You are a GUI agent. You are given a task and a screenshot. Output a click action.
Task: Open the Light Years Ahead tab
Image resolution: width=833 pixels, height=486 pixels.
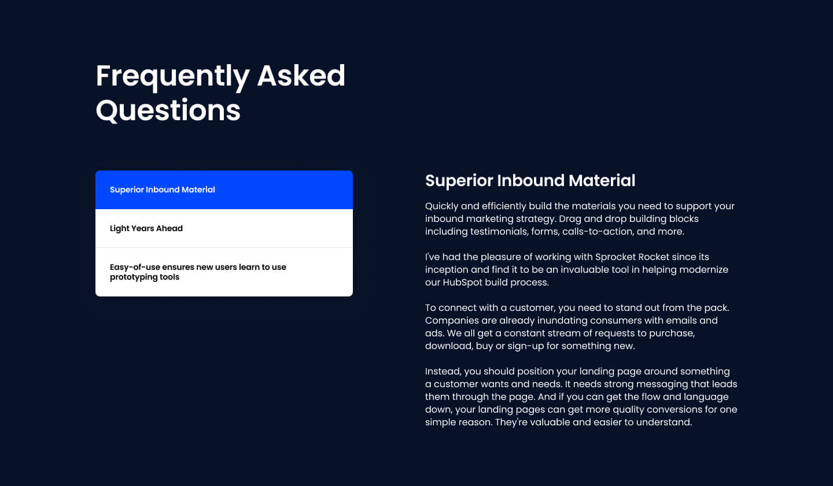[x=224, y=228]
